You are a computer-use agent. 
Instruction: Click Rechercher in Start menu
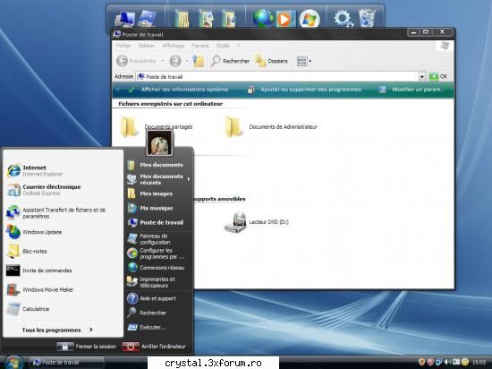[x=147, y=313]
